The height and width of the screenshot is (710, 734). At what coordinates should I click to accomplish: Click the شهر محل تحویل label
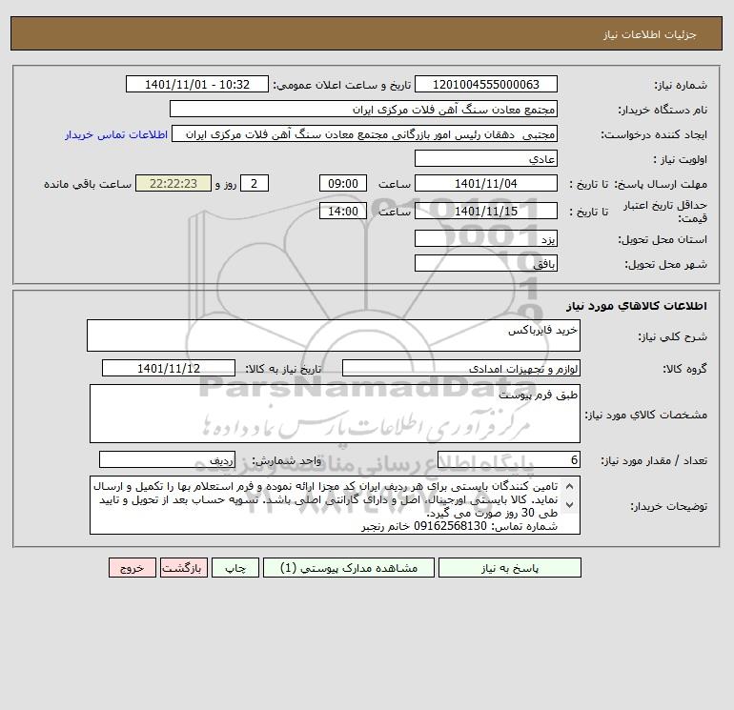[665, 264]
